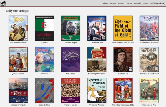Open the Crusader Rex box cover
166x107 pixels.
click(97, 28)
